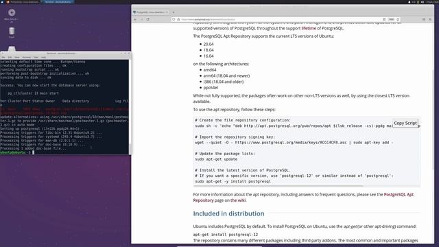Click the Pocket shield icon in Firefox toolbar
The image size is (439, 247).
point(424,19)
